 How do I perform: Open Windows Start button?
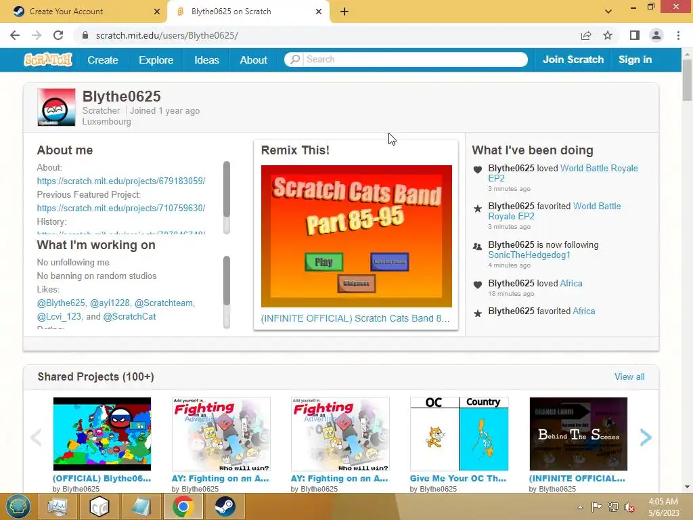(18, 506)
